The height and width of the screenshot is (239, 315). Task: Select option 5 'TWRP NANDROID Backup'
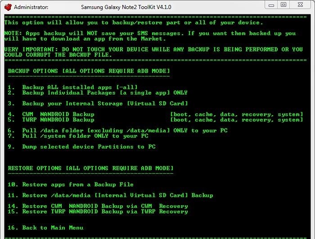(51, 120)
